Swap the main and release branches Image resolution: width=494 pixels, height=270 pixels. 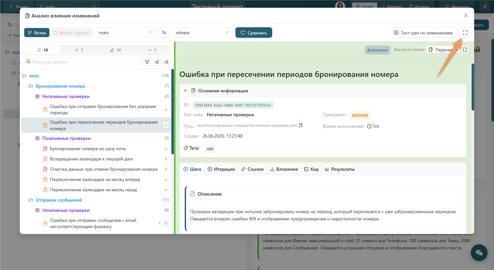pos(164,33)
